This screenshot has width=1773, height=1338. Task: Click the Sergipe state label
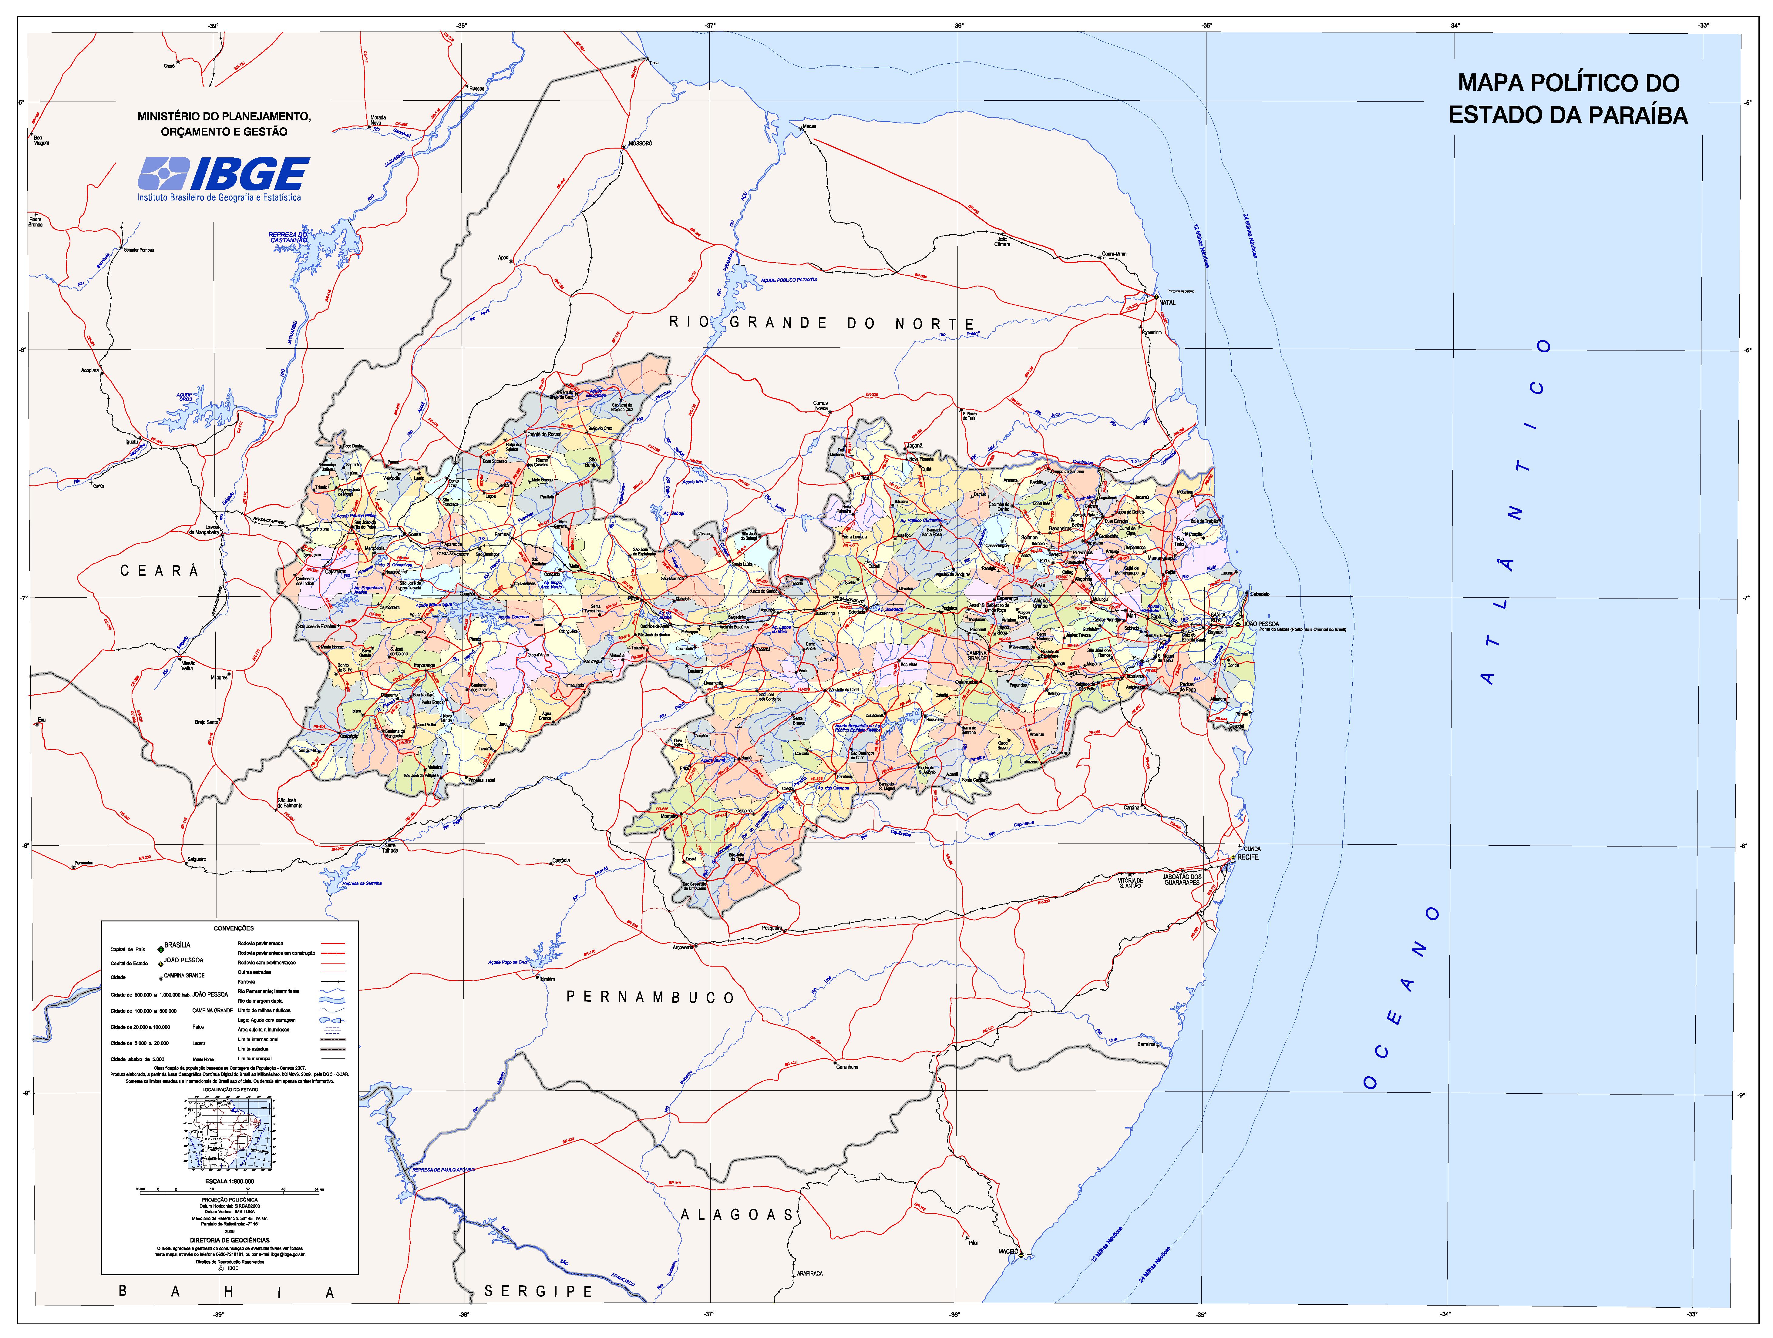(x=539, y=1292)
